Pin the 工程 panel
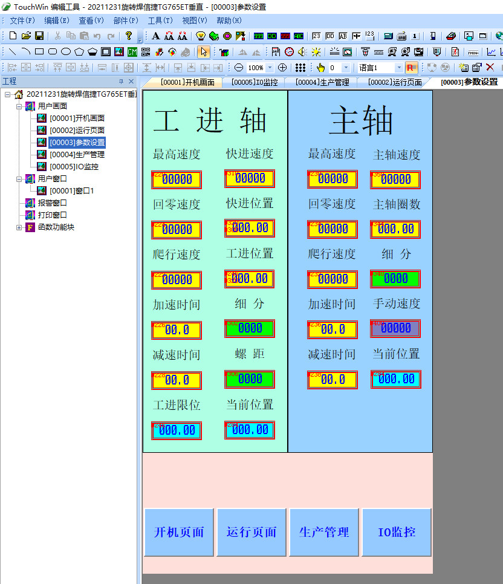This screenshot has width=503, height=584. pyautogui.click(x=121, y=82)
